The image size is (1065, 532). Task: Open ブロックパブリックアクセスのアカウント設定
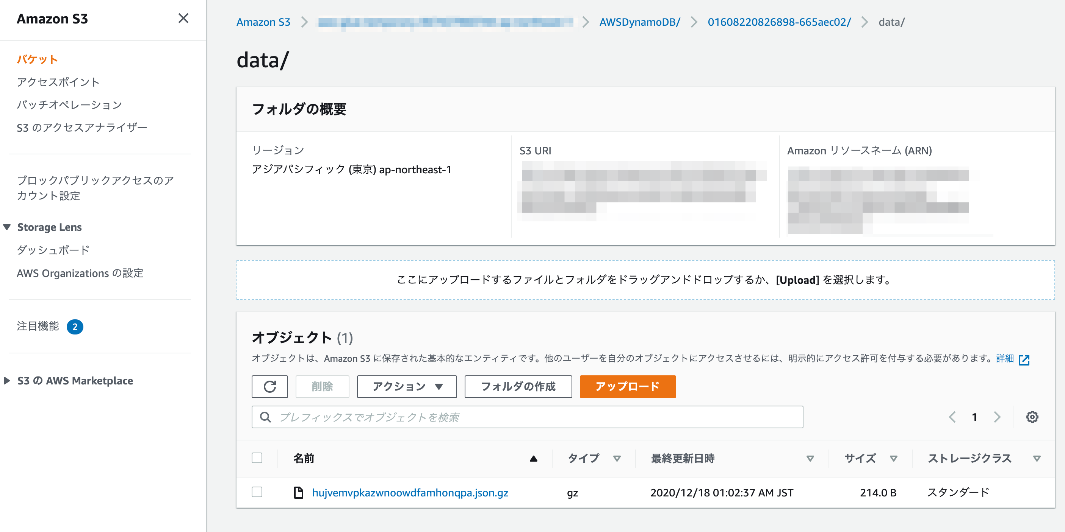[95, 188]
